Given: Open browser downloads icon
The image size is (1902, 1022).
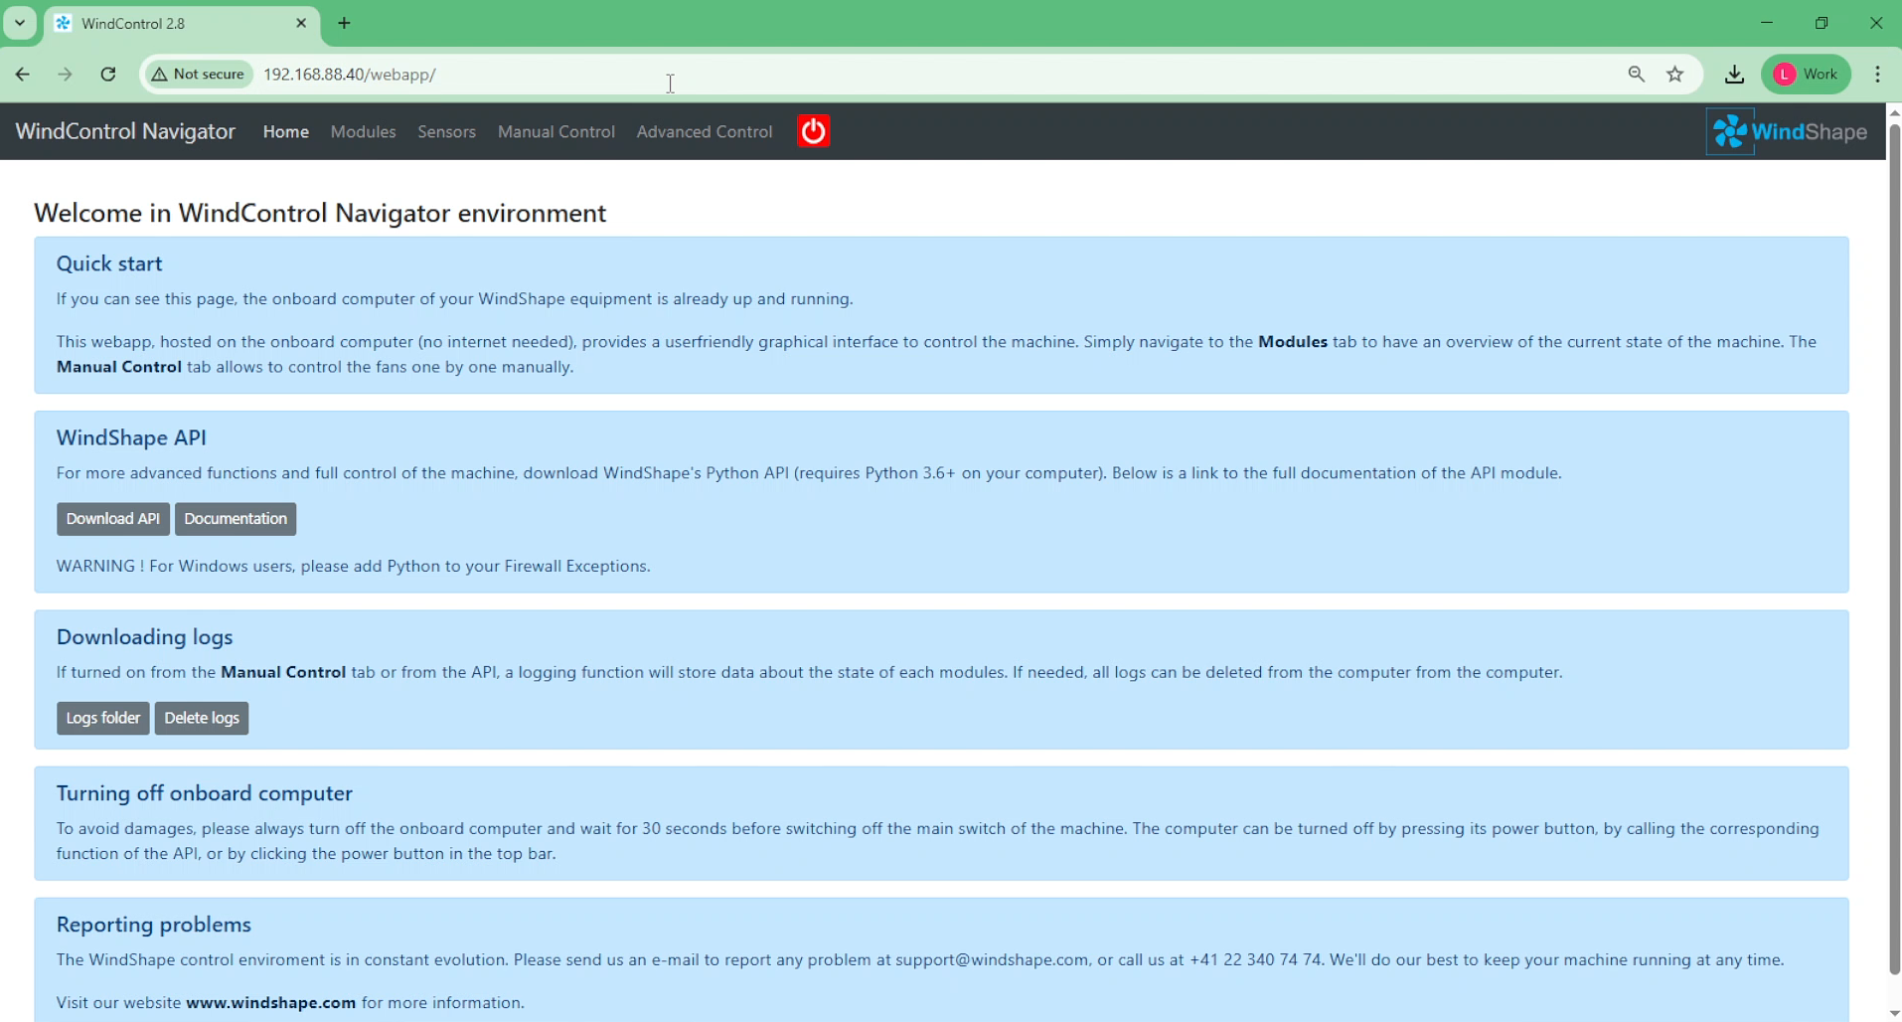Looking at the screenshot, I should click(1734, 75).
